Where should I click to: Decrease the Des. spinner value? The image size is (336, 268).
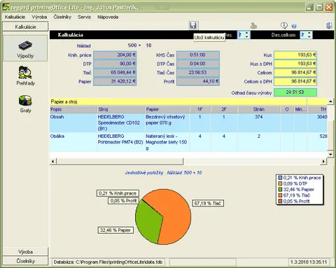(247, 37)
